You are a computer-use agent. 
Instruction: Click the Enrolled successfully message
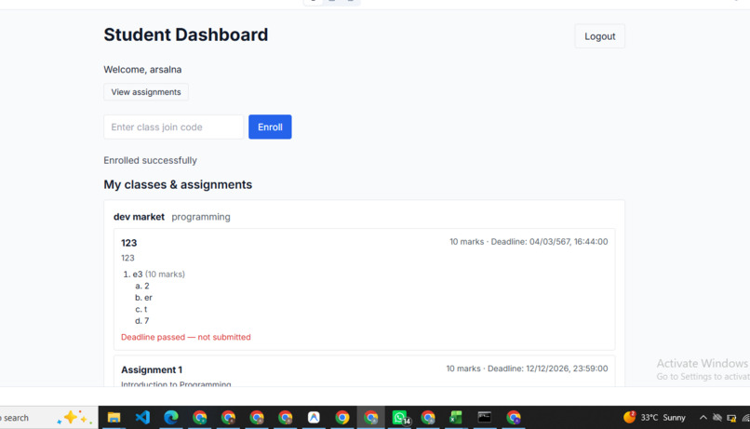click(150, 160)
